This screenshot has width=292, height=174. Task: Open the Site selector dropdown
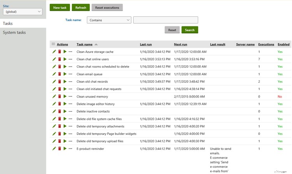pos(22,12)
